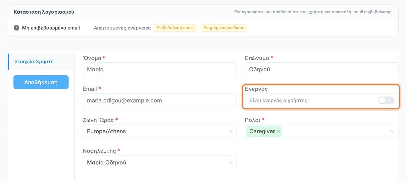Image resolution: width=407 pixels, height=181 pixels.
Task: Open the Ζώνη Ώρας dropdown
Action: coord(160,131)
